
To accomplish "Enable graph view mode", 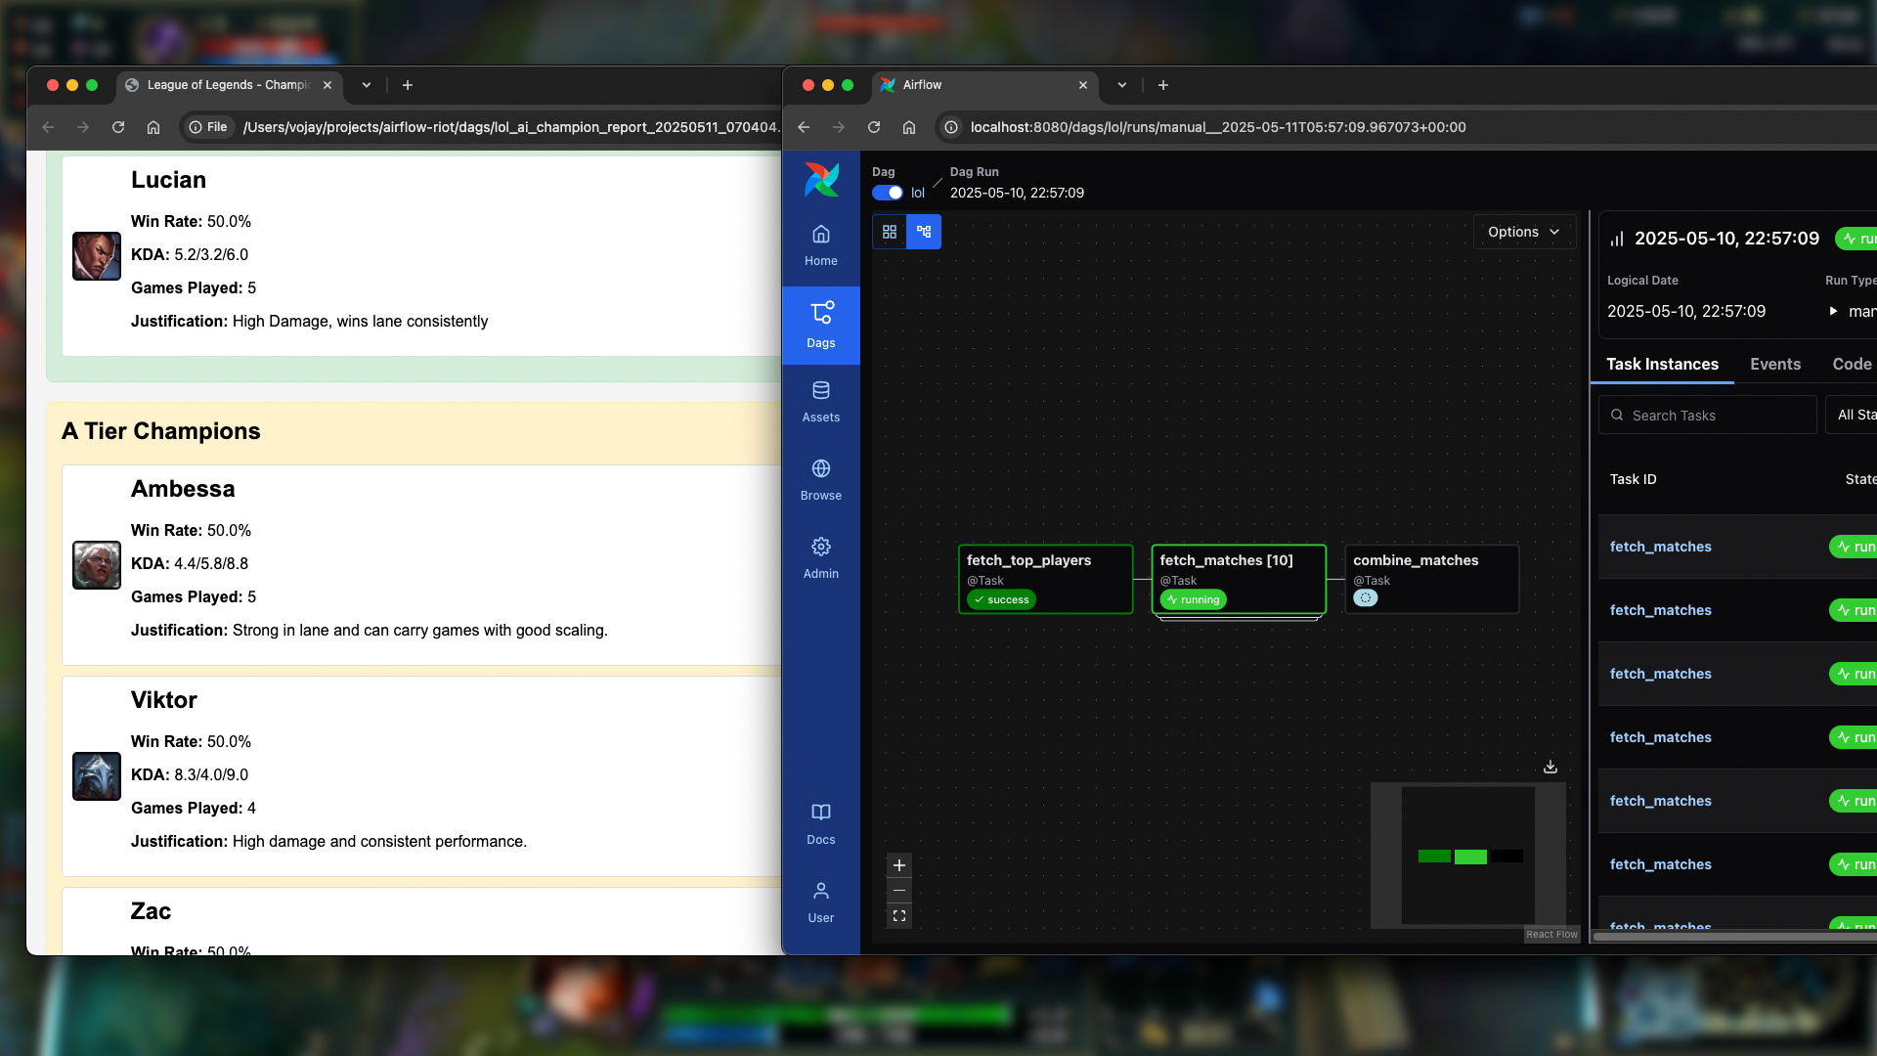I will point(925,232).
